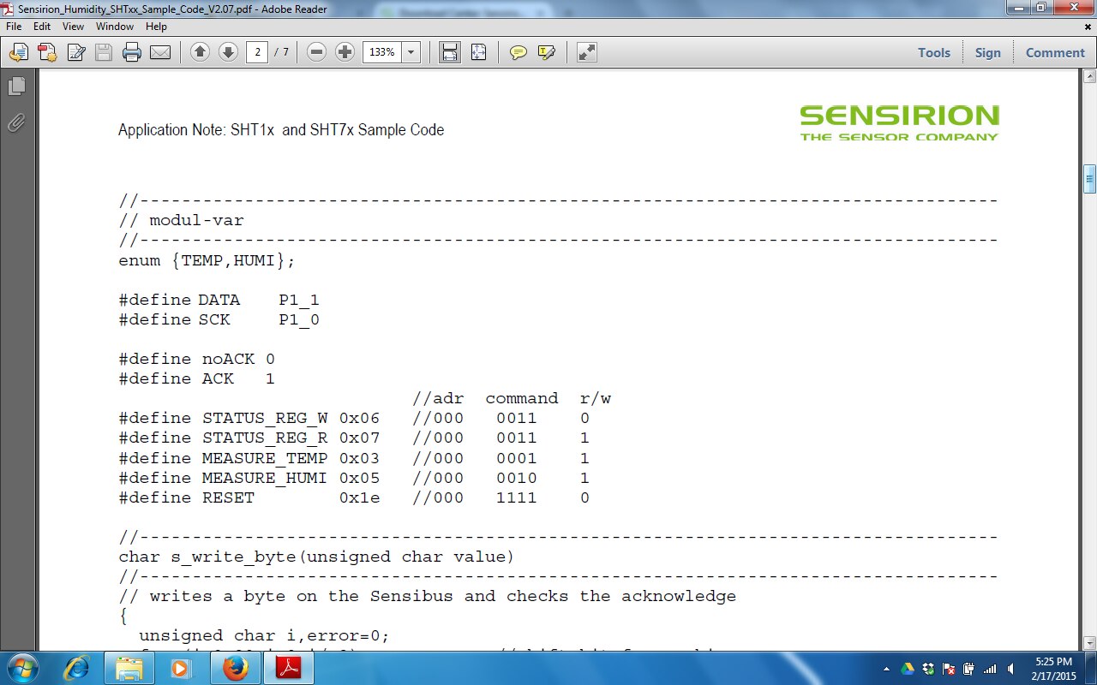Enter read mode with arrows icon
The height and width of the screenshot is (685, 1097).
point(586,52)
